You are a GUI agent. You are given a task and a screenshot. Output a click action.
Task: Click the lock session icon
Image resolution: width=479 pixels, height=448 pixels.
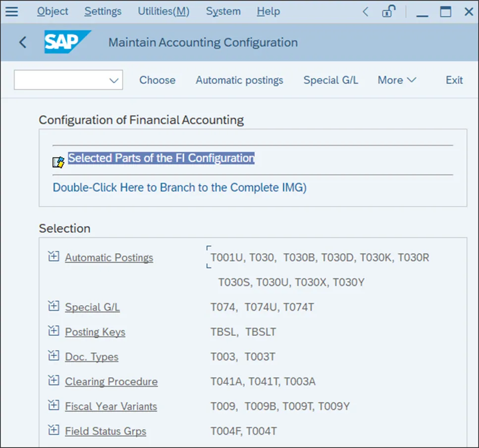point(388,11)
